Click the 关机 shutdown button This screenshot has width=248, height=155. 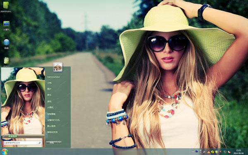(x=52, y=143)
